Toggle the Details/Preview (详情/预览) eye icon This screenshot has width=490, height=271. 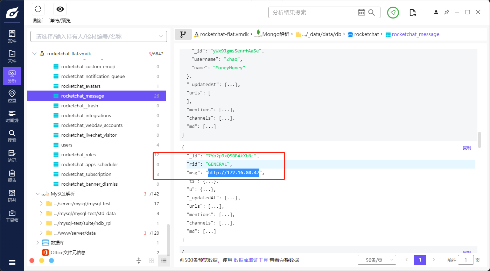coord(60,9)
